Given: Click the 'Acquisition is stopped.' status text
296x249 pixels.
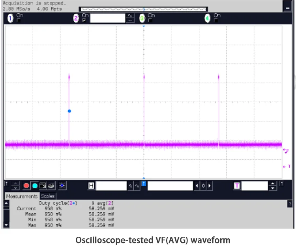Looking at the screenshot, I should click(x=34, y=3).
